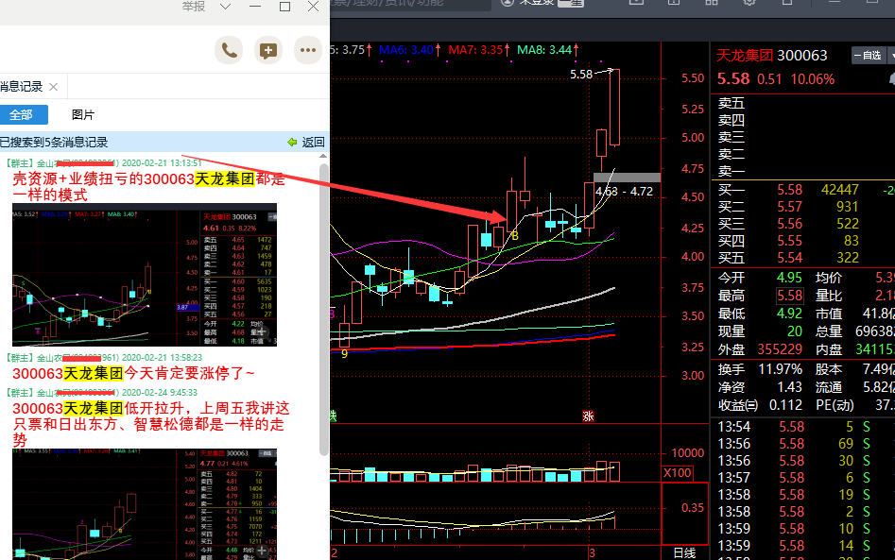
Task: Click the new chat bubble plus icon
Action: tap(268, 51)
